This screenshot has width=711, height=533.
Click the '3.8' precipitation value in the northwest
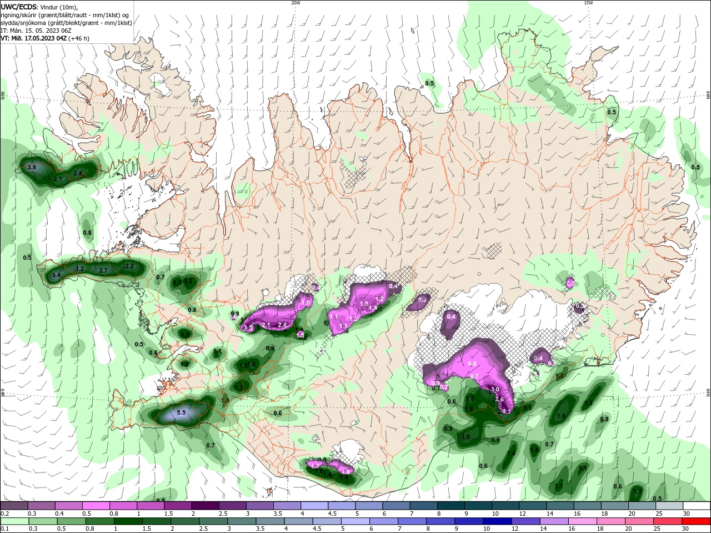tap(32, 167)
